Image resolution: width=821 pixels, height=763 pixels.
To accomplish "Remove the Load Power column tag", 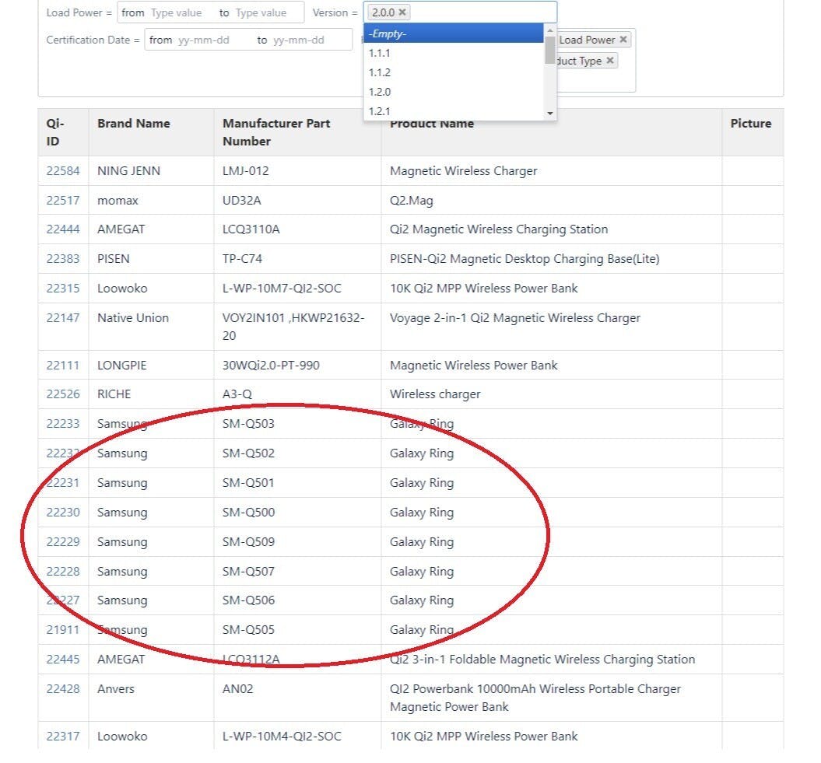I will (623, 39).
